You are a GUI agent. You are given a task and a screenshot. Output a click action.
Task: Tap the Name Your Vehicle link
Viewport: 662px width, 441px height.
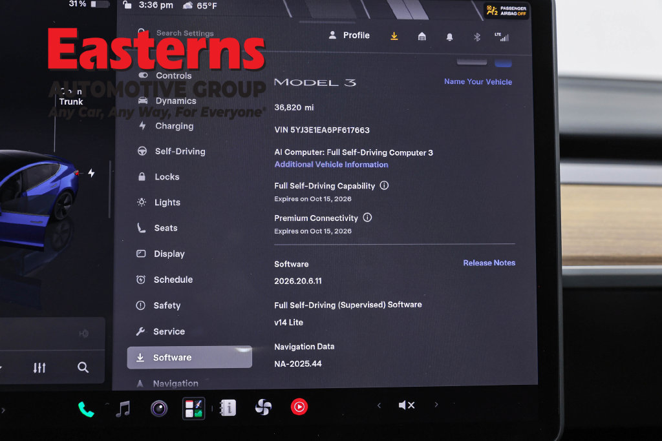[x=478, y=81]
